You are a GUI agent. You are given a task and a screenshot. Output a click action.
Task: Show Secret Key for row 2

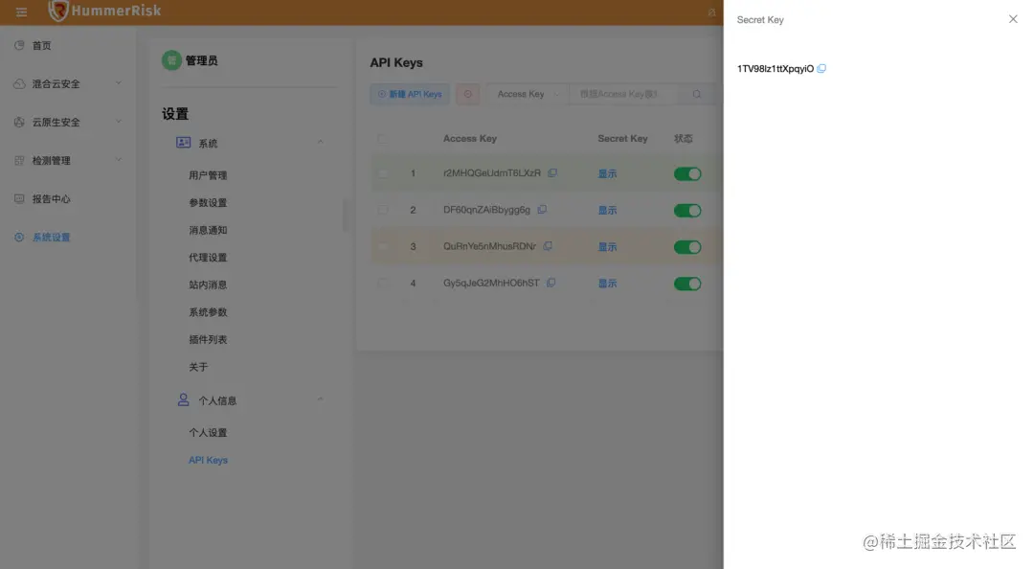click(x=607, y=210)
